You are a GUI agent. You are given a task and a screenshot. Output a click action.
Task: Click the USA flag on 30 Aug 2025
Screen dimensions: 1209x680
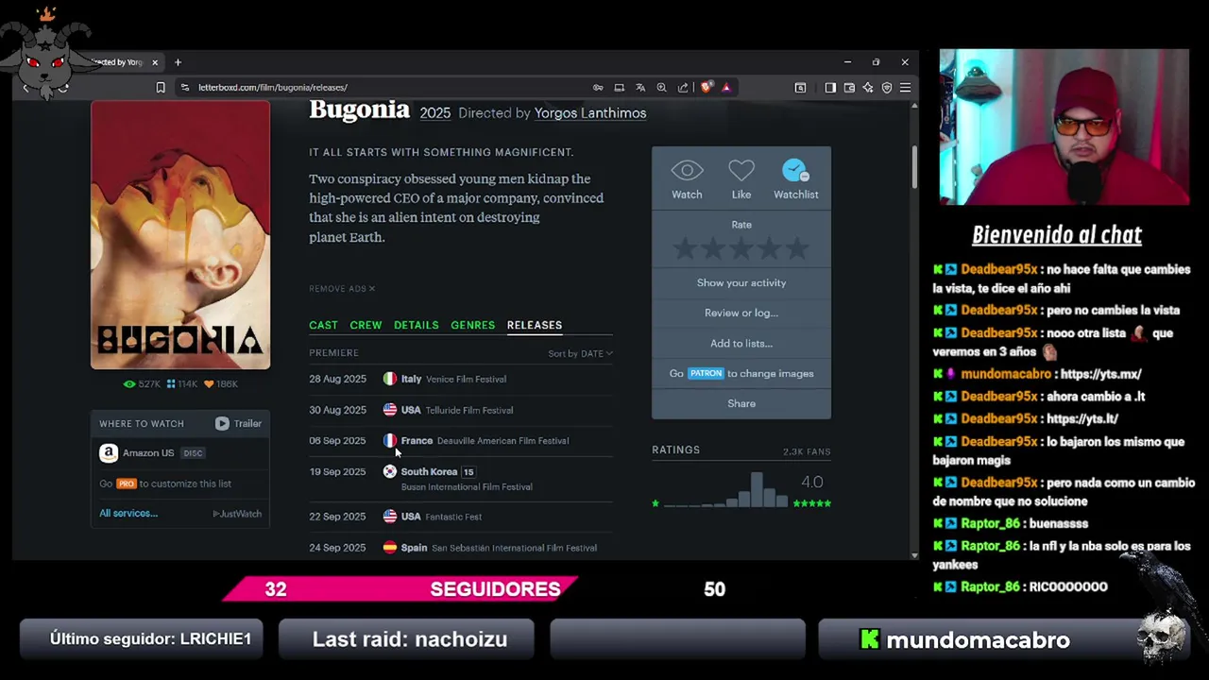point(389,410)
